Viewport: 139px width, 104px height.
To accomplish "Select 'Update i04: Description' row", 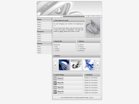I will pos(92,85).
